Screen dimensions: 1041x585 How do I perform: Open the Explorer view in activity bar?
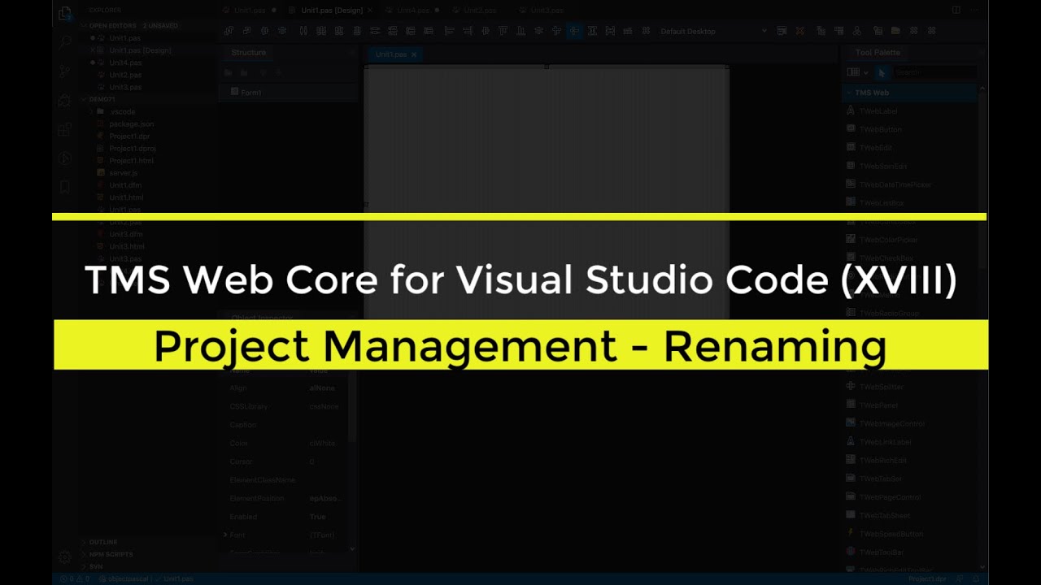65,14
